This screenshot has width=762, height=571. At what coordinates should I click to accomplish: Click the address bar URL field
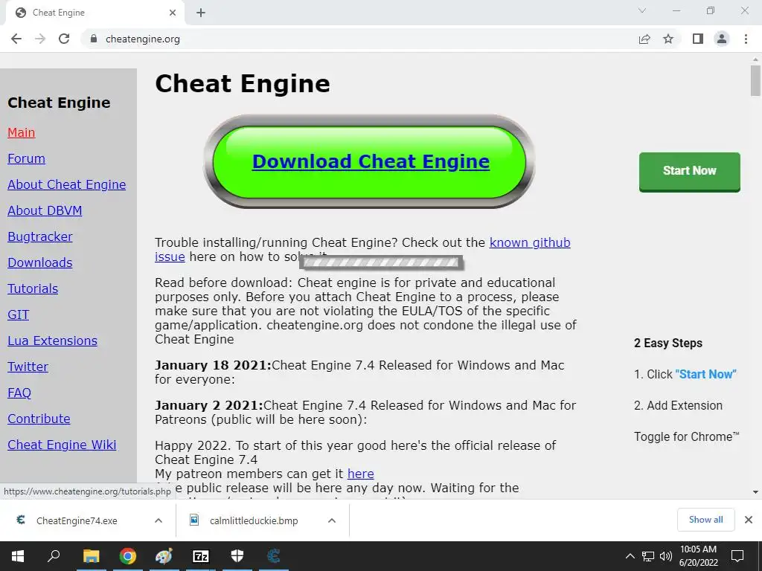coord(359,39)
